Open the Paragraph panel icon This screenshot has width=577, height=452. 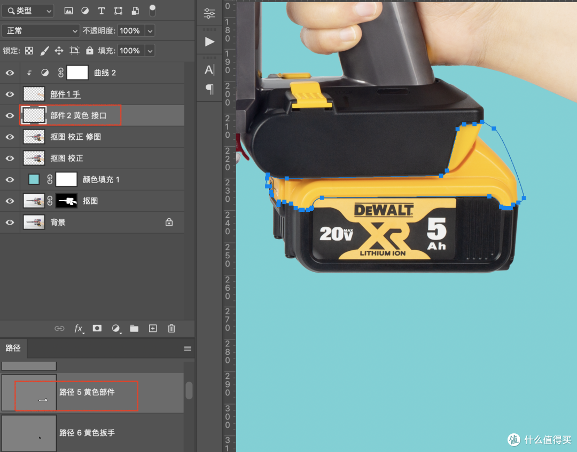tap(209, 89)
